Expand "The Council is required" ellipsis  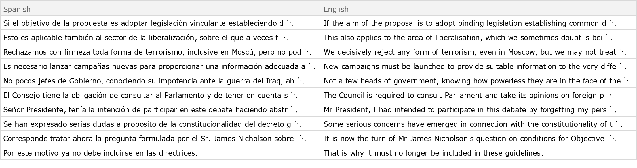[610, 95]
